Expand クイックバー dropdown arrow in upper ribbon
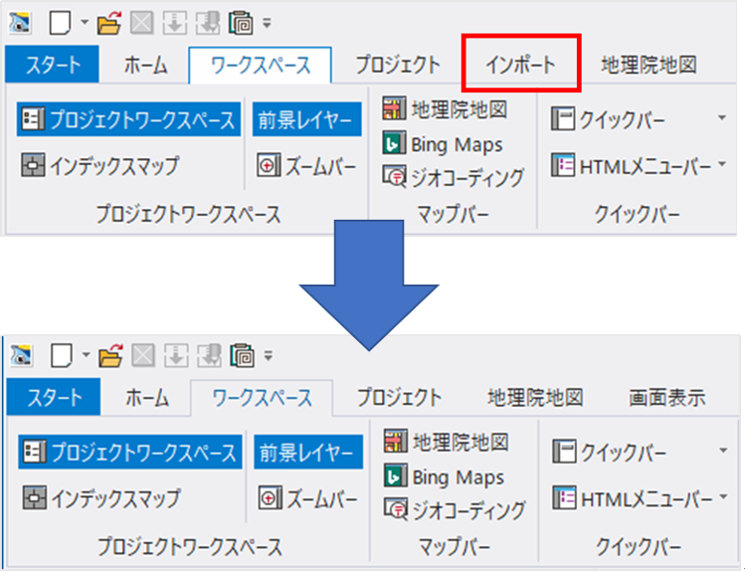Image resolution: width=745 pixels, height=571 pixels. [722, 117]
